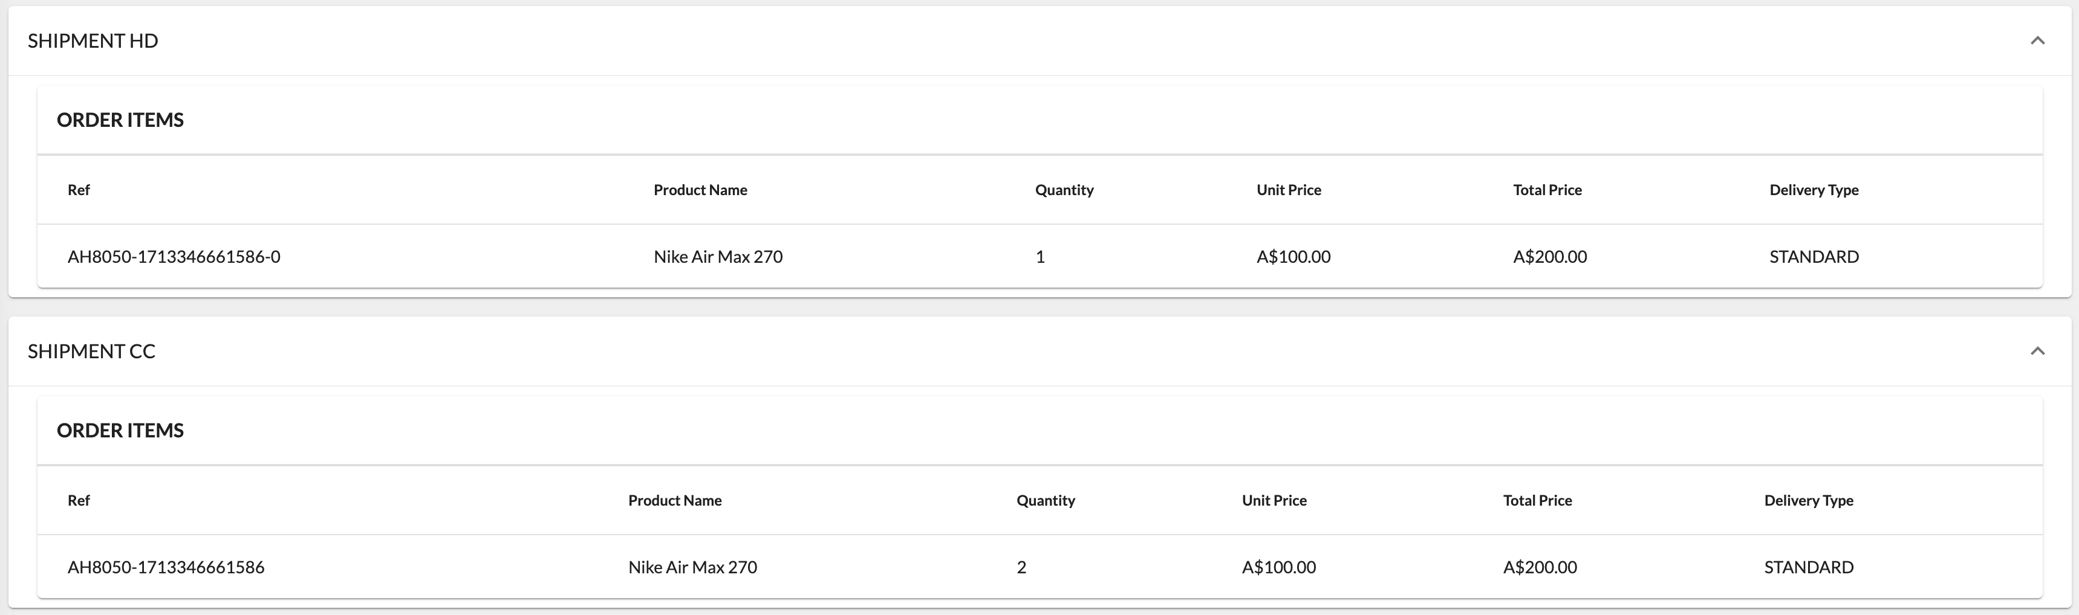
Task: Collapse the Shipment CC panel chevron
Action: click(2037, 350)
